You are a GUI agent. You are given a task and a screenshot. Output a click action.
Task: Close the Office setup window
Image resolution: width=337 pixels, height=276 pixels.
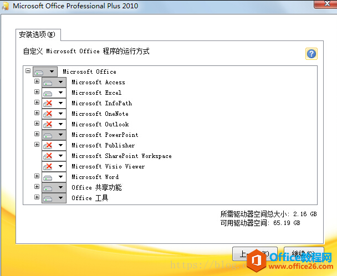click(x=326, y=4)
